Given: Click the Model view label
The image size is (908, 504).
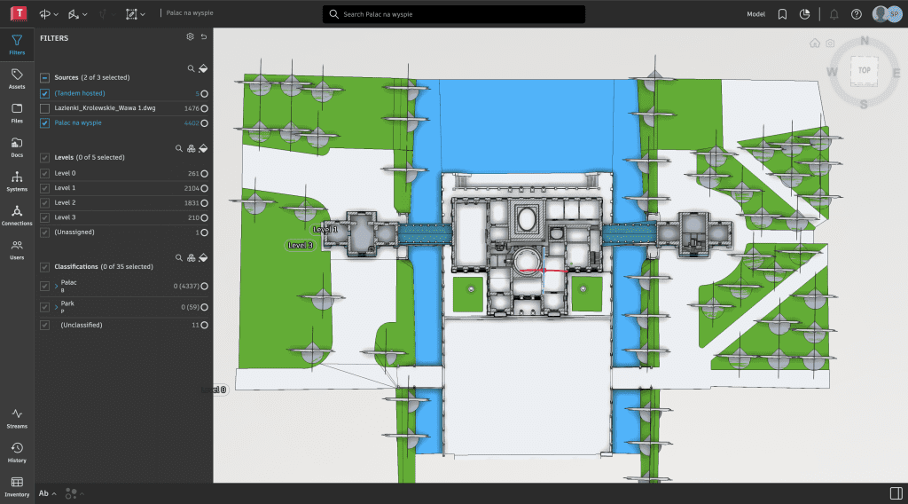Looking at the screenshot, I should [755, 14].
